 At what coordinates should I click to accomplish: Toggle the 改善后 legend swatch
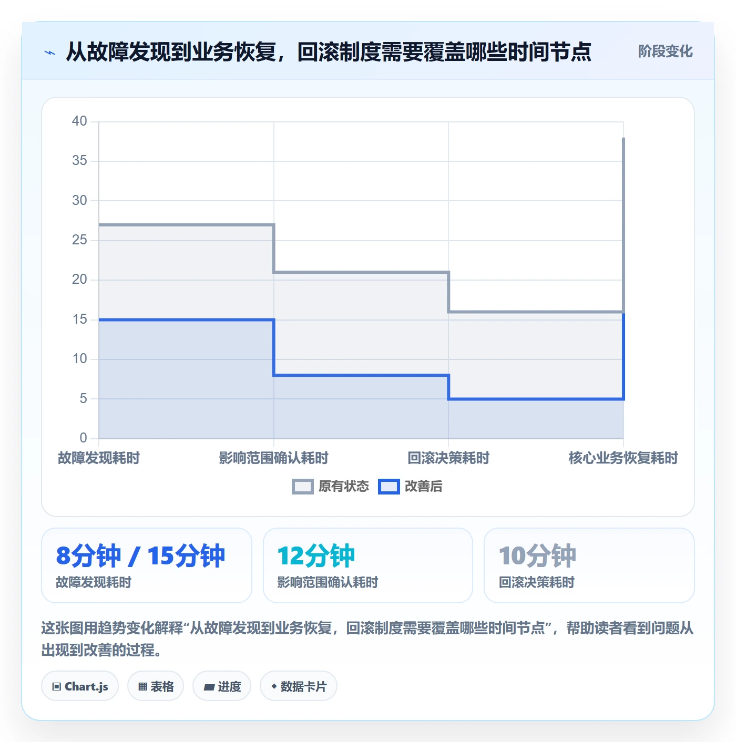[x=389, y=487]
